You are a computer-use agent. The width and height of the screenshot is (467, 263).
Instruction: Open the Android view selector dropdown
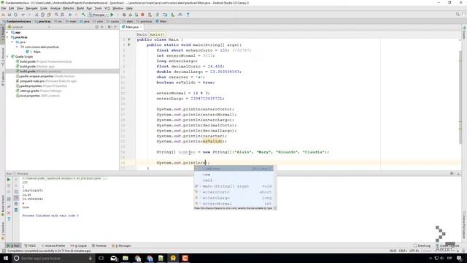[x=28, y=27]
